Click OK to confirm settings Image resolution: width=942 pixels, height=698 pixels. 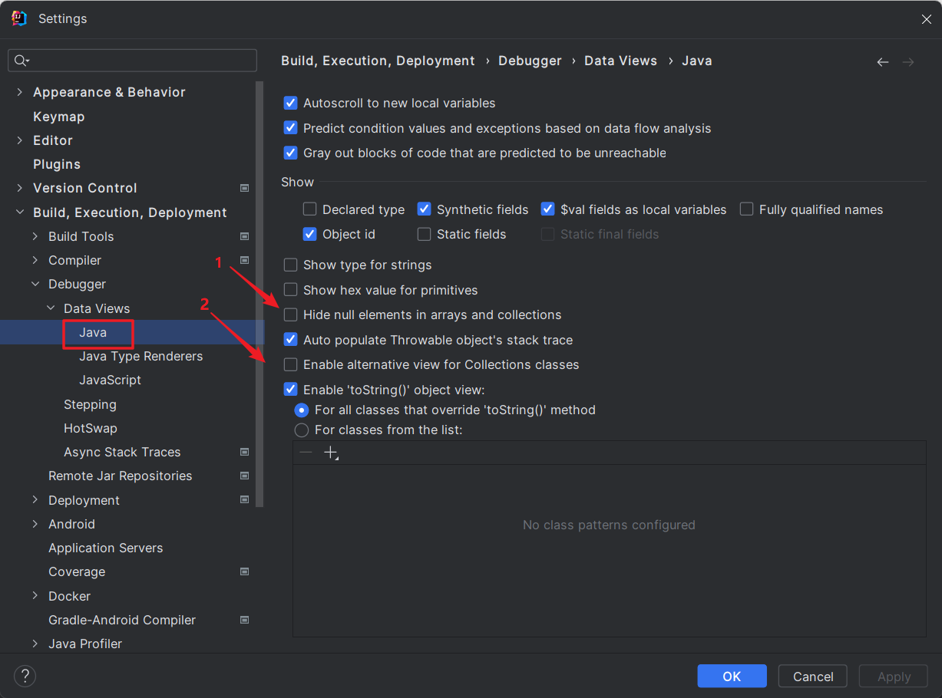click(731, 676)
